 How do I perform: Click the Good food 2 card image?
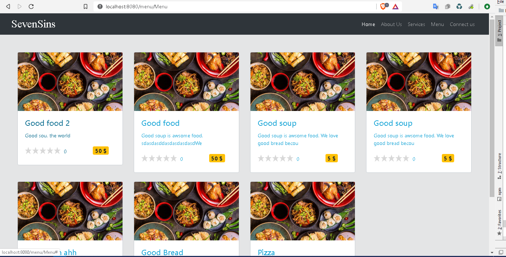70,82
